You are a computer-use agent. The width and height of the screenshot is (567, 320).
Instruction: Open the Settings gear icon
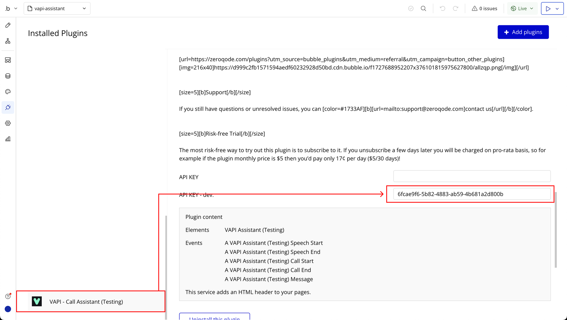pos(8,123)
